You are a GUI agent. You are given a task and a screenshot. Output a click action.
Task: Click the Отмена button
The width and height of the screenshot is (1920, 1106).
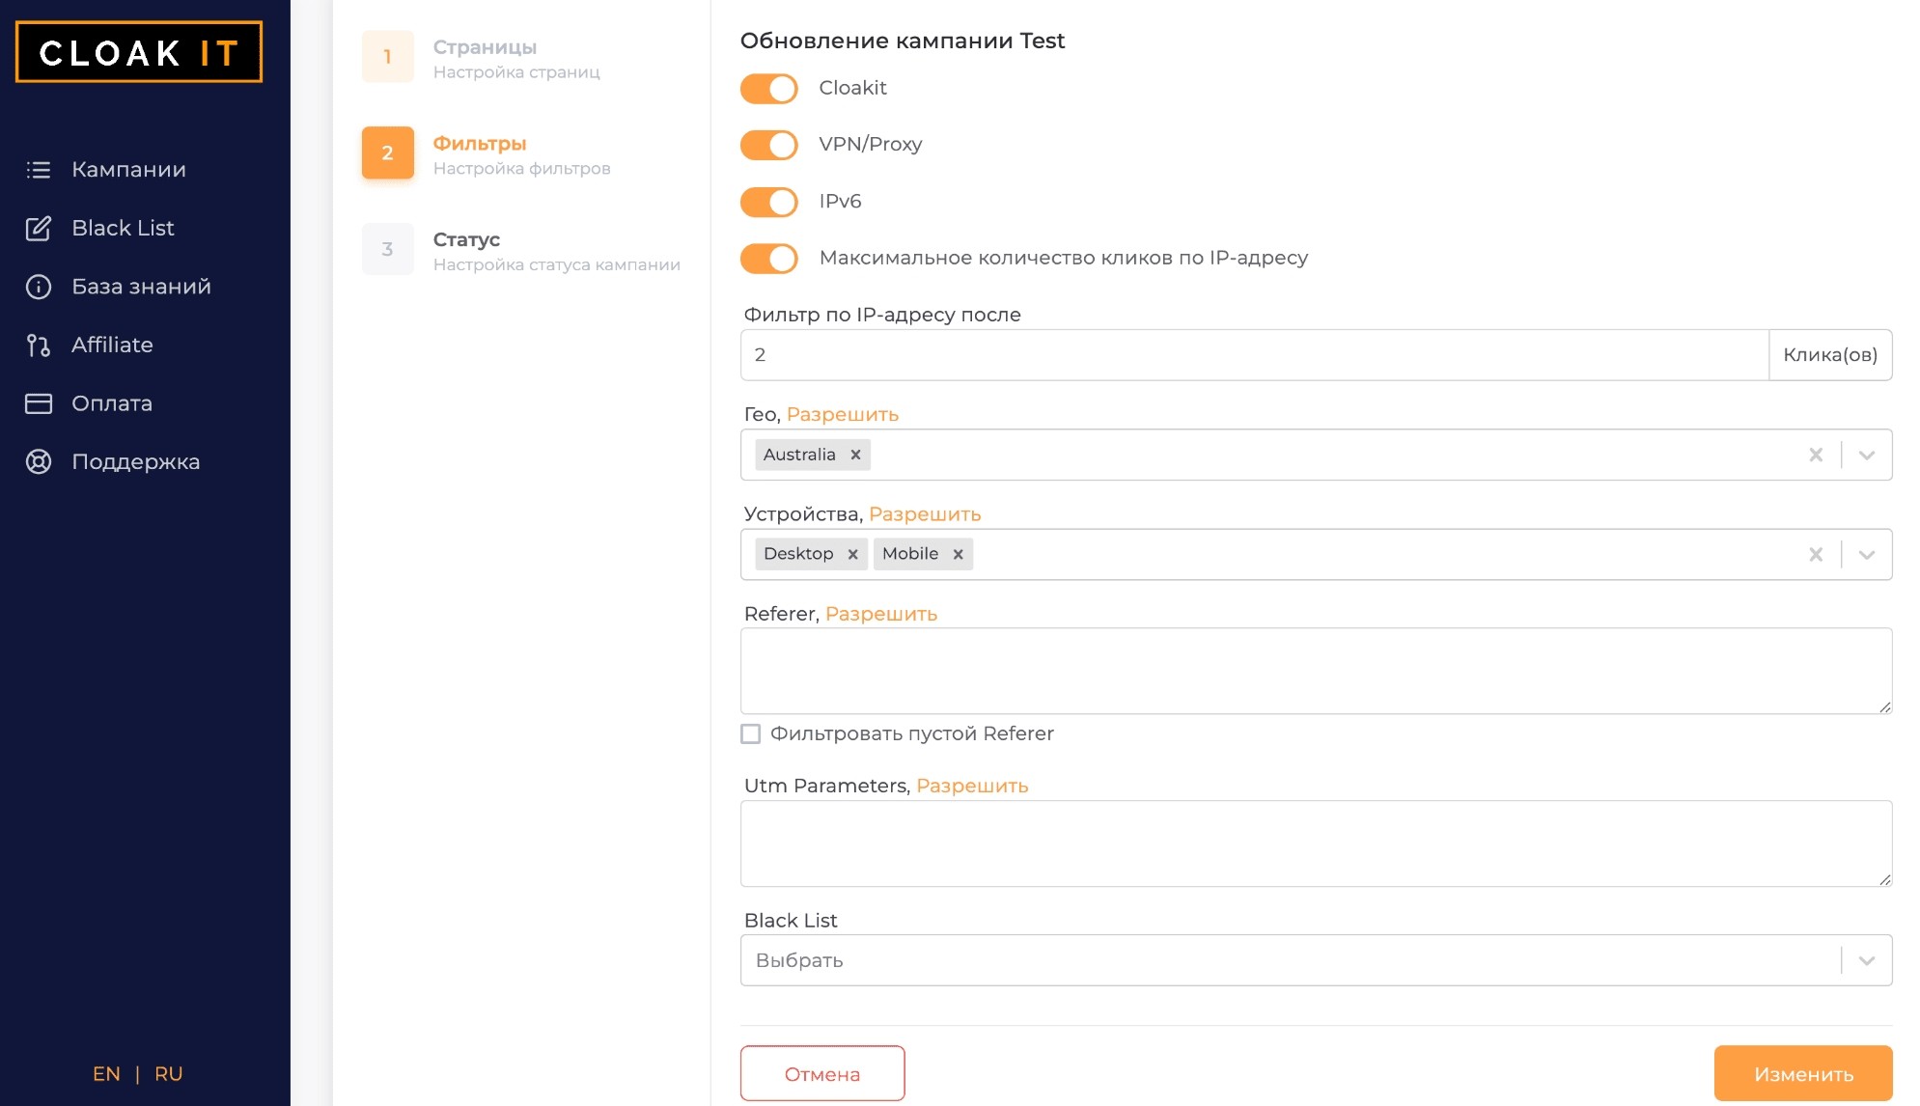[822, 1073]
